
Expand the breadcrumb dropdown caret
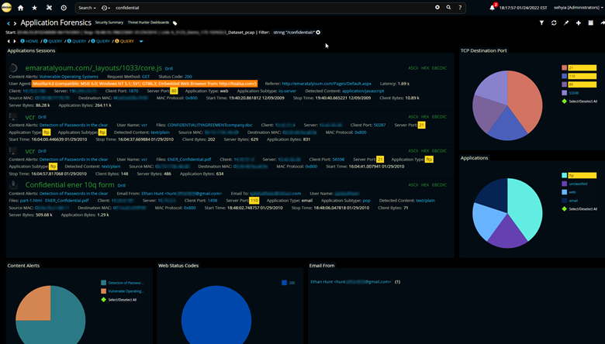(x=141, y=41)
